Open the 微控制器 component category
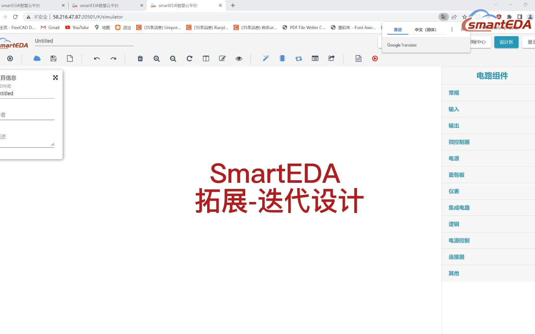 pyautogui.click(x=459, y=142)
